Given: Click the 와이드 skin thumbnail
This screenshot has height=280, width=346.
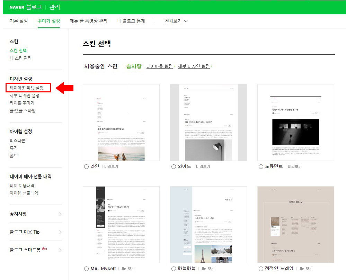Looking at the screenshot, I should tap(208, 123).
